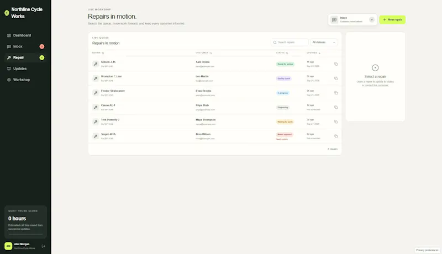The width and height of the screenshot is (442, 254).
Task: Copy icon on the Trek Powerfly 7 row
Action: (336, 121)
